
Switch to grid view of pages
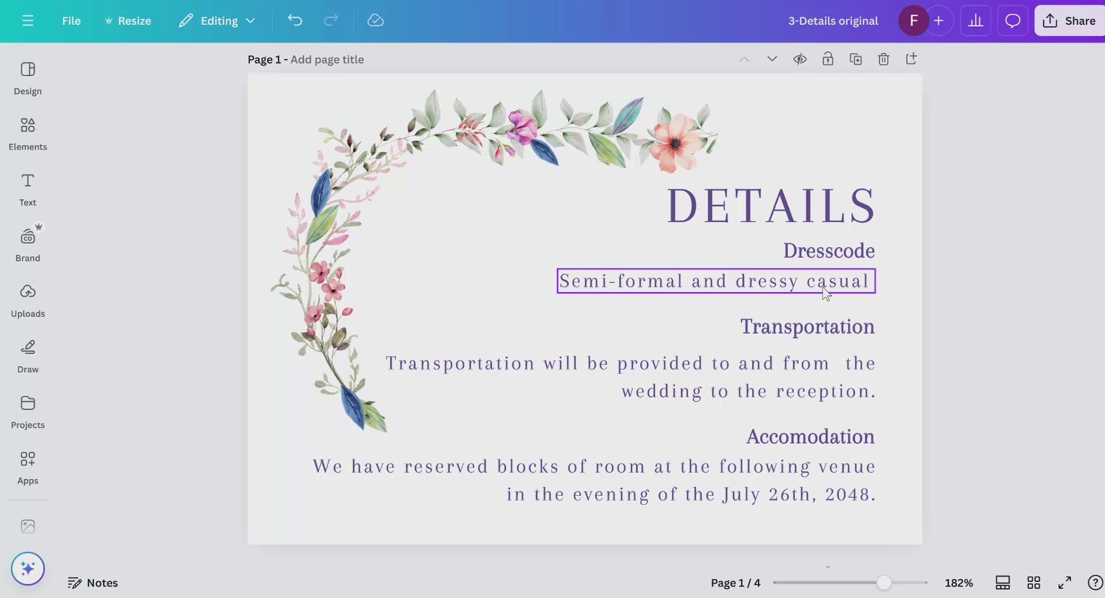(x=1034, y=582)
